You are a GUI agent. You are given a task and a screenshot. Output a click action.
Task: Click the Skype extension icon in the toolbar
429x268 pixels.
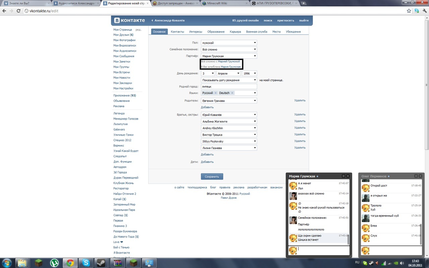tap(416, 11)
